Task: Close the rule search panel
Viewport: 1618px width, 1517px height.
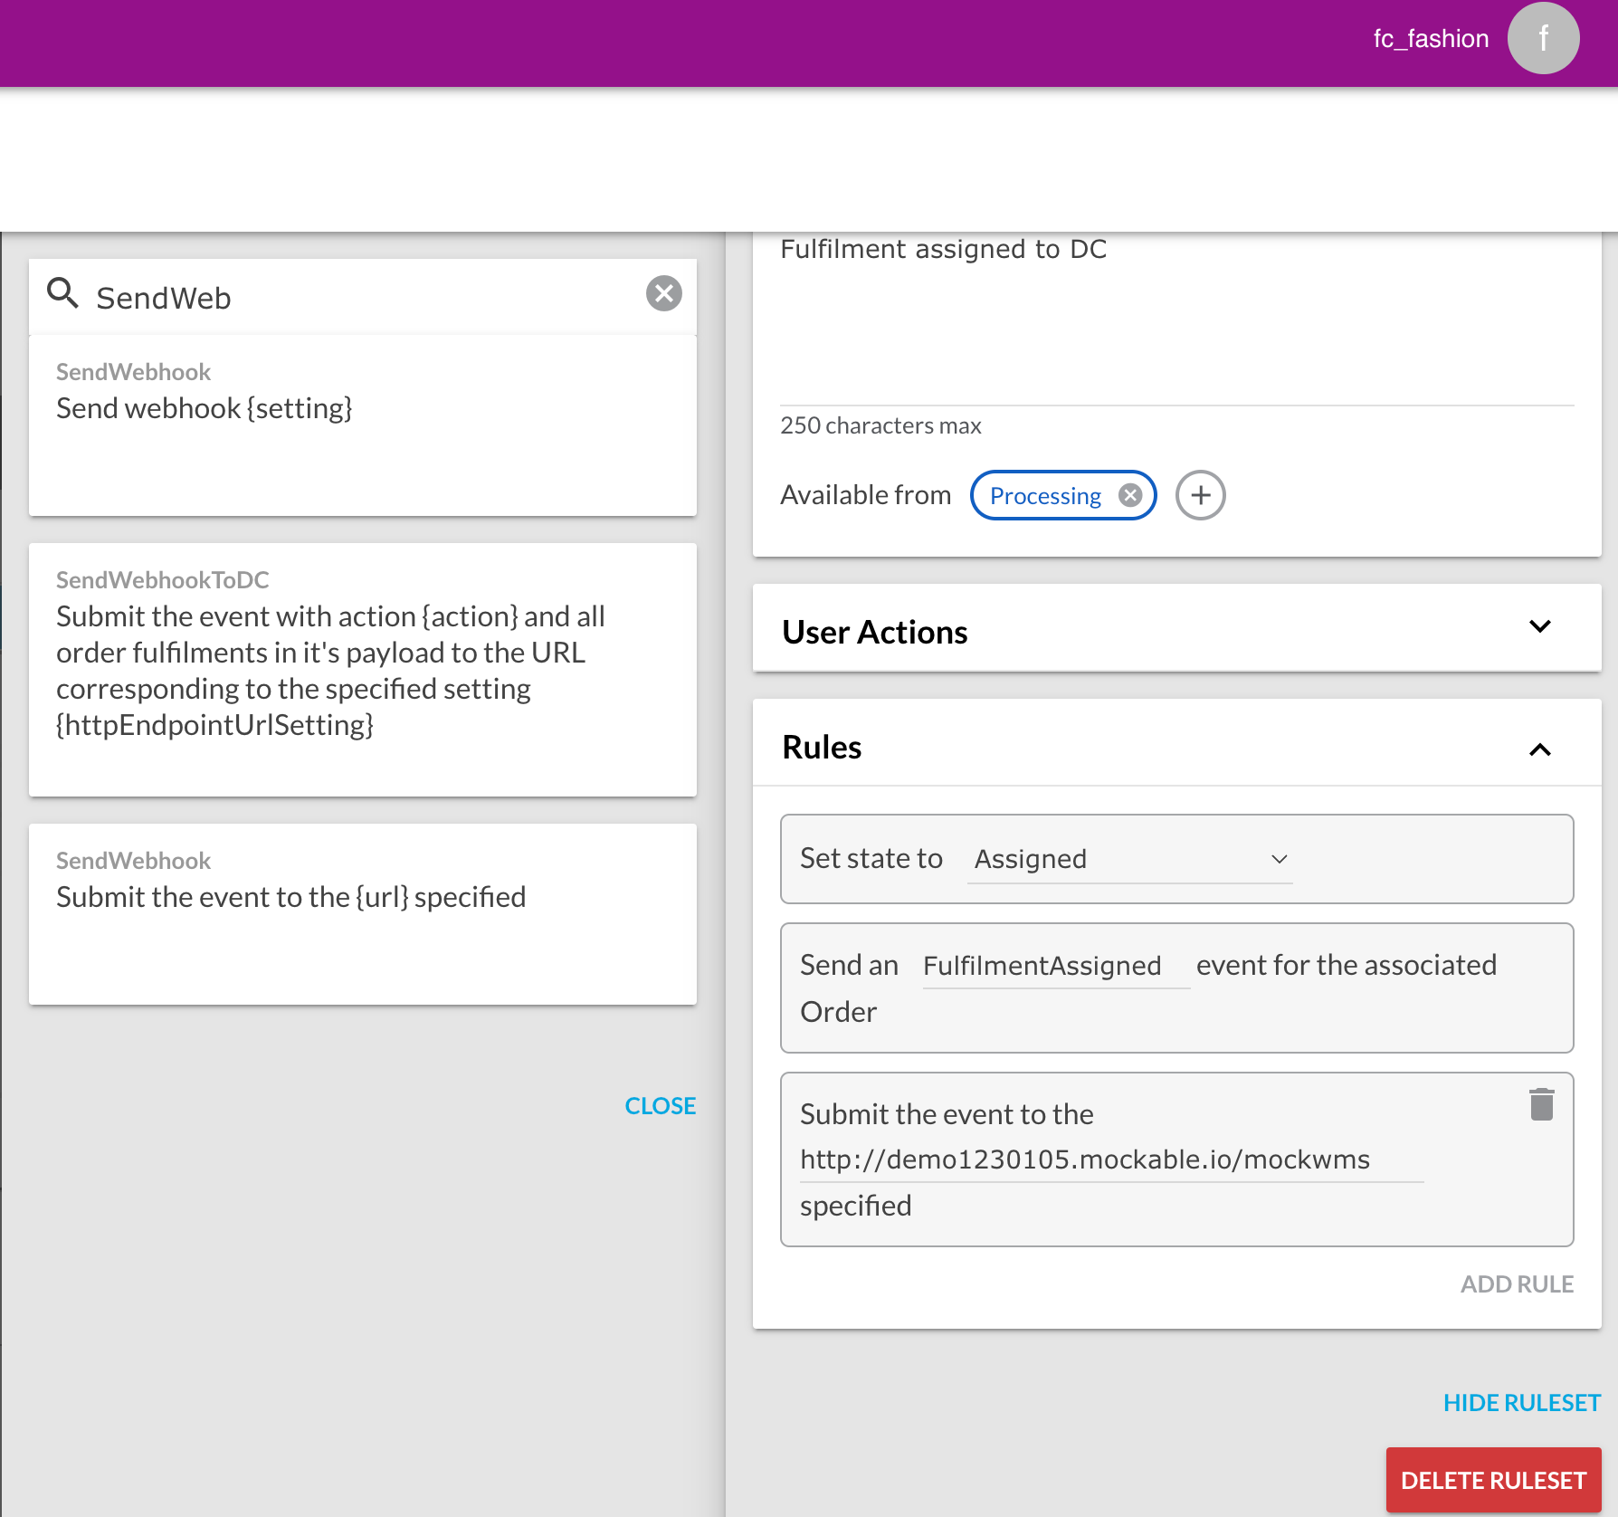Action: click(x=660, y=1106)
